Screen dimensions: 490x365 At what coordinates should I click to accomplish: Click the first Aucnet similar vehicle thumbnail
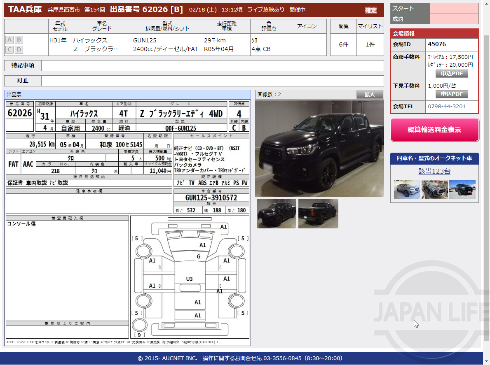tap(407, 190)
